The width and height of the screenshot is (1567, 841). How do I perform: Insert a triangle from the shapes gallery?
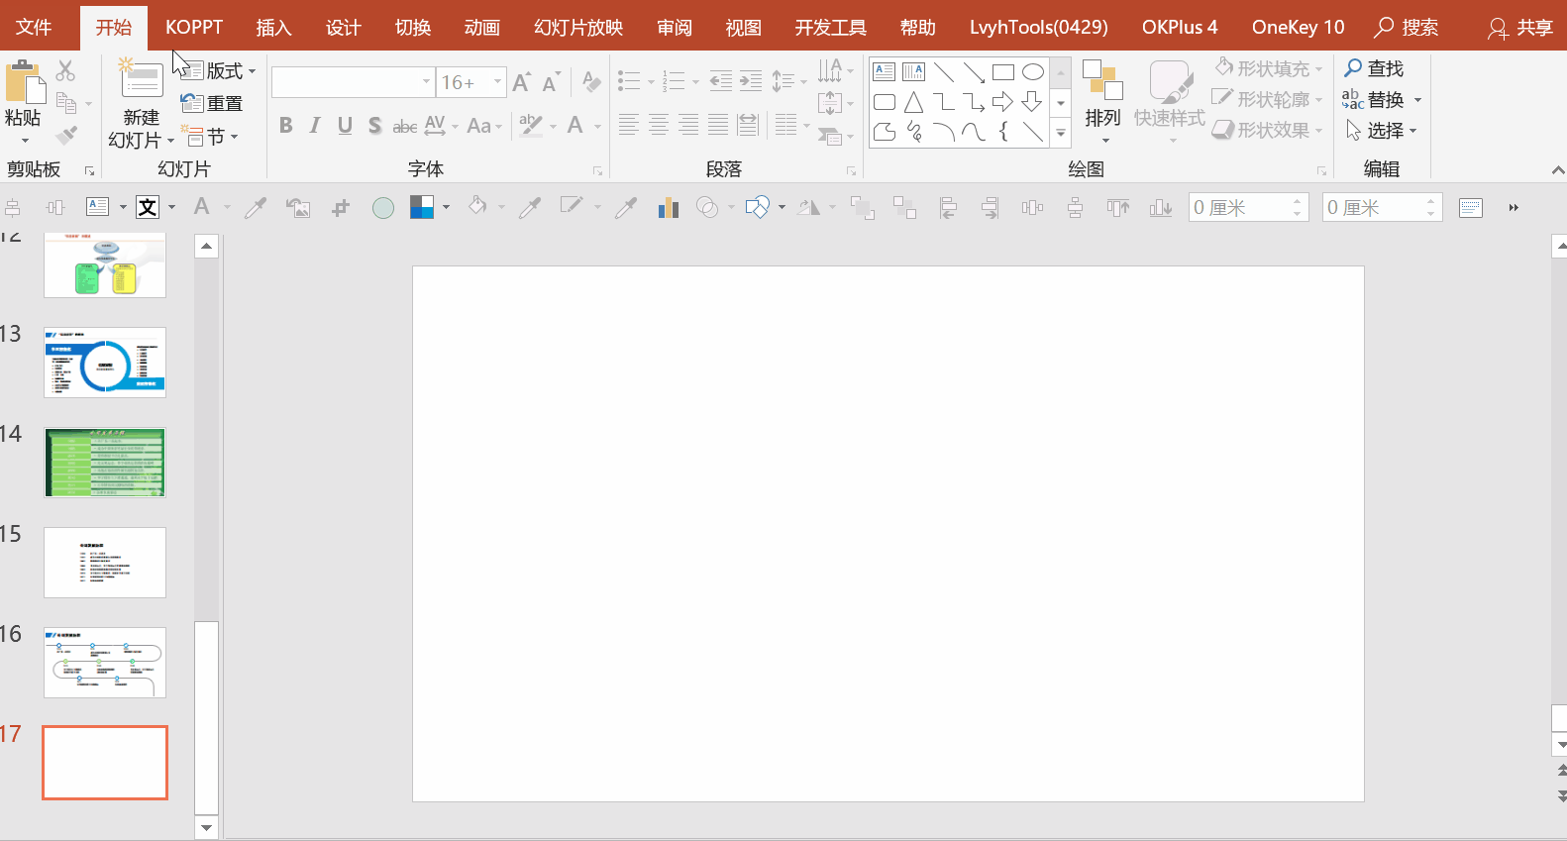tap(913, 102)
